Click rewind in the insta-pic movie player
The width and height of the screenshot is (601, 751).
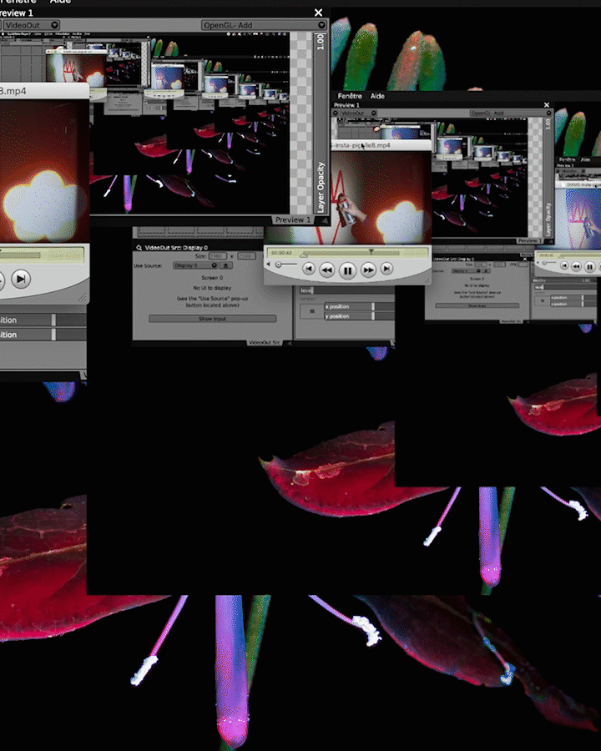[327, 270]
